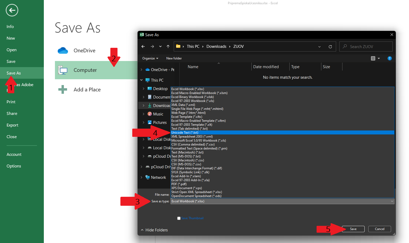Click the folder icon in address bar

click(x=178, y=46)
